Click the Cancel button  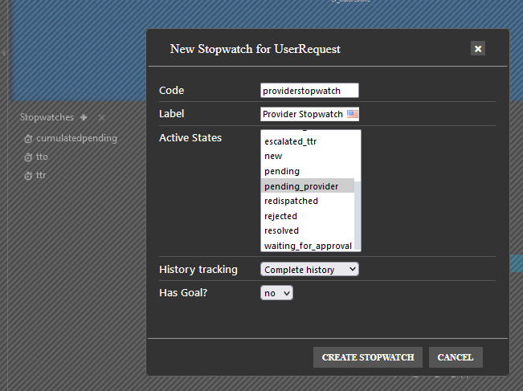pos(456,357)
